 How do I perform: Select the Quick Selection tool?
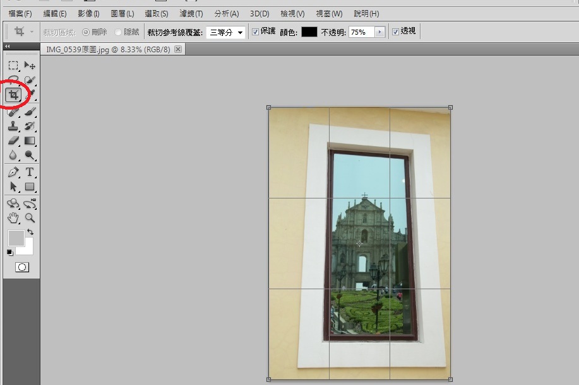click(30, 79)
